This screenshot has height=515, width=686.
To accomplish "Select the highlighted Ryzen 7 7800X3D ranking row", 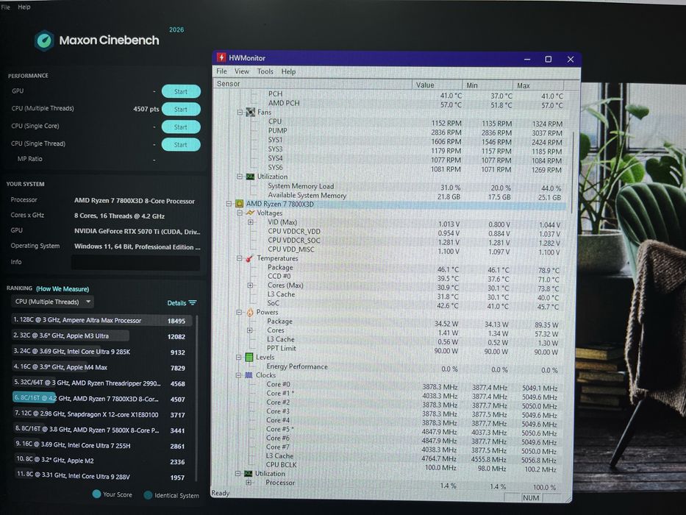I will 101,399.
